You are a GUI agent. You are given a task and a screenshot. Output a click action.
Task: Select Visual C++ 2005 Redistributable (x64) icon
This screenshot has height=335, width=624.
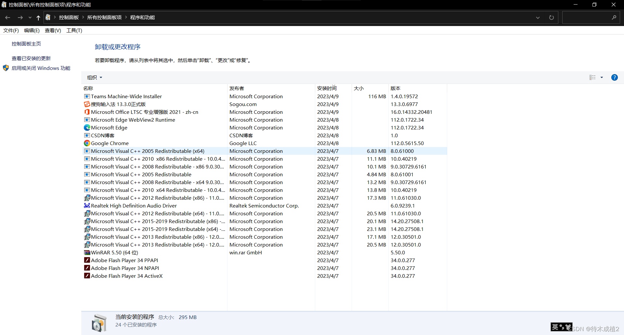click(x=87, y=151)
